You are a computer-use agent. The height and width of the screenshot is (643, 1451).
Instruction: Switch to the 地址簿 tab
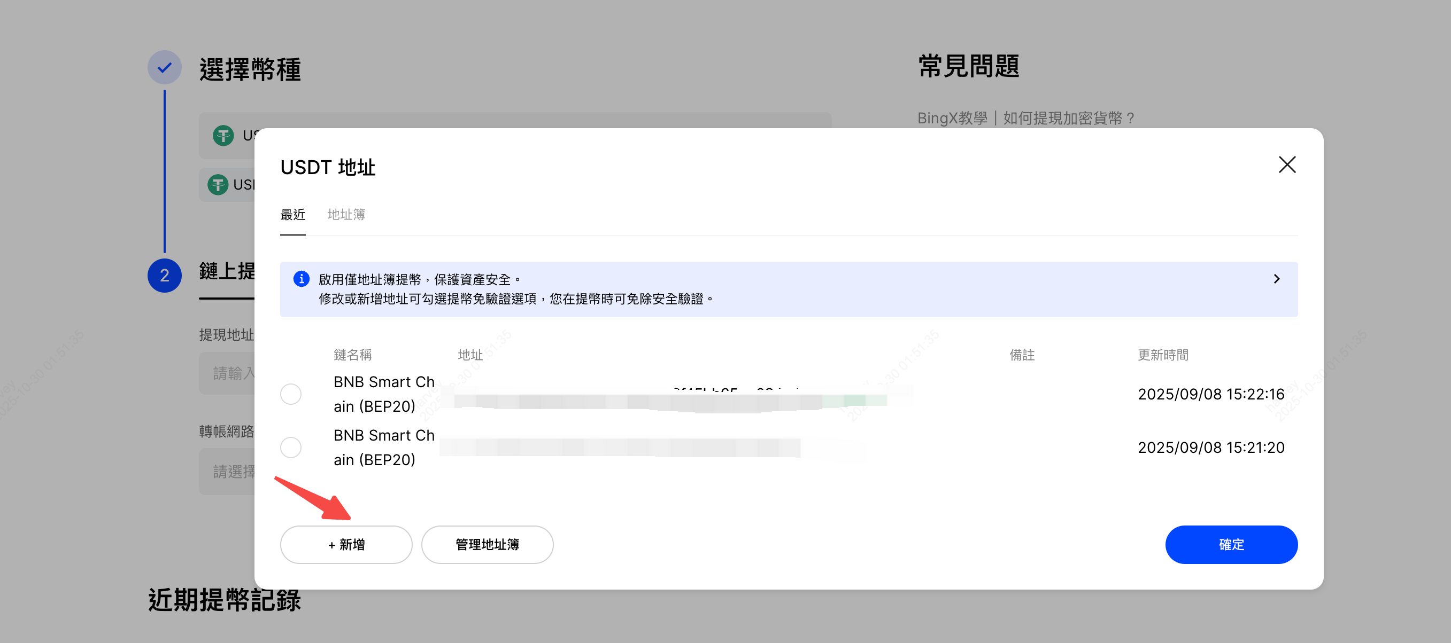click(x=346, y=214)
